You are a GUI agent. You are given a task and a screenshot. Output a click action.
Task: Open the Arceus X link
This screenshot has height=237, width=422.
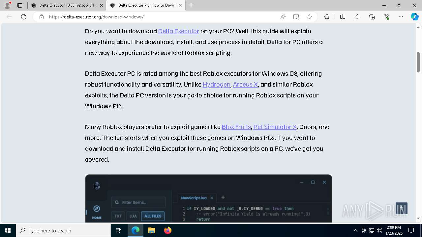point(245,84)
